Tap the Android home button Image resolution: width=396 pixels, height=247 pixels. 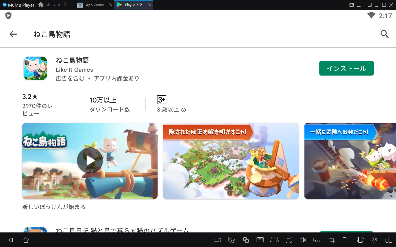coord(26,240)
